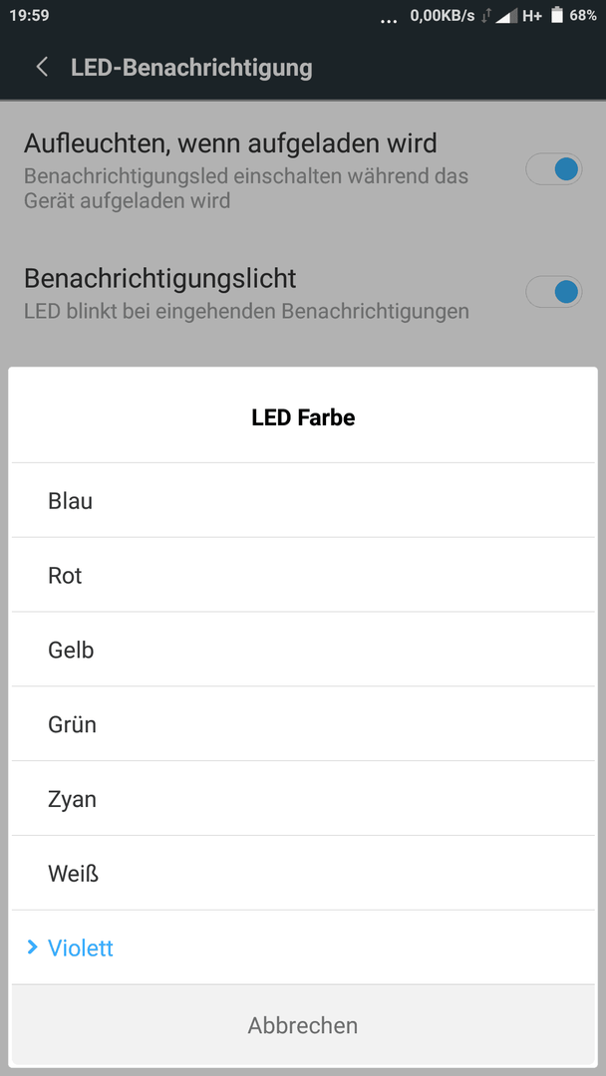
Task: Tap the signal strength icon
Action: point(506,16)
